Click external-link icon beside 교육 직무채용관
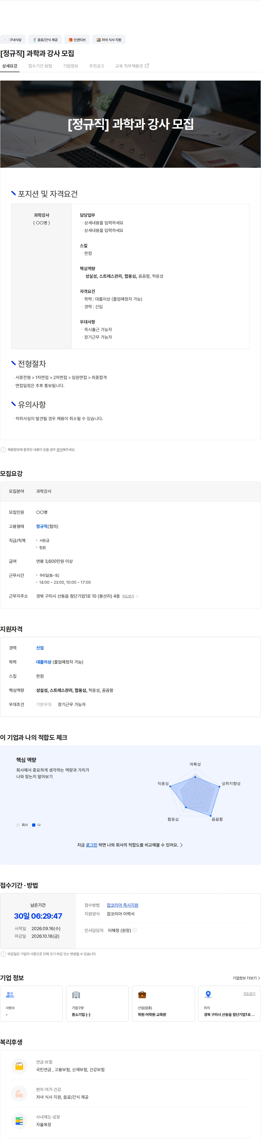Image resolution: width=261 pixels, height=1139 pixels. click(147, 65)
